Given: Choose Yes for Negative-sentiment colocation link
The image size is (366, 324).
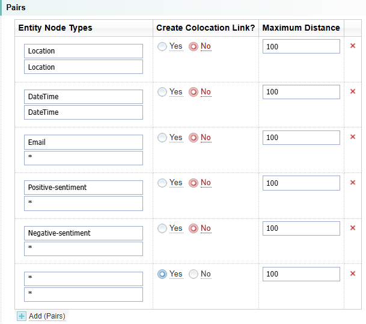Looking at the screenshot, I should pyautogui.click(x=162, y=228).
